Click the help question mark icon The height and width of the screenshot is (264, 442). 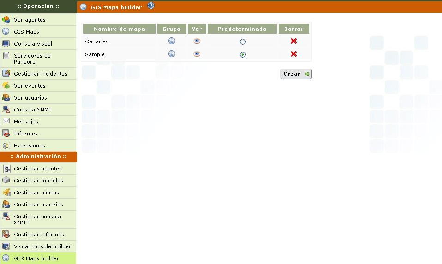pos(151,6)
